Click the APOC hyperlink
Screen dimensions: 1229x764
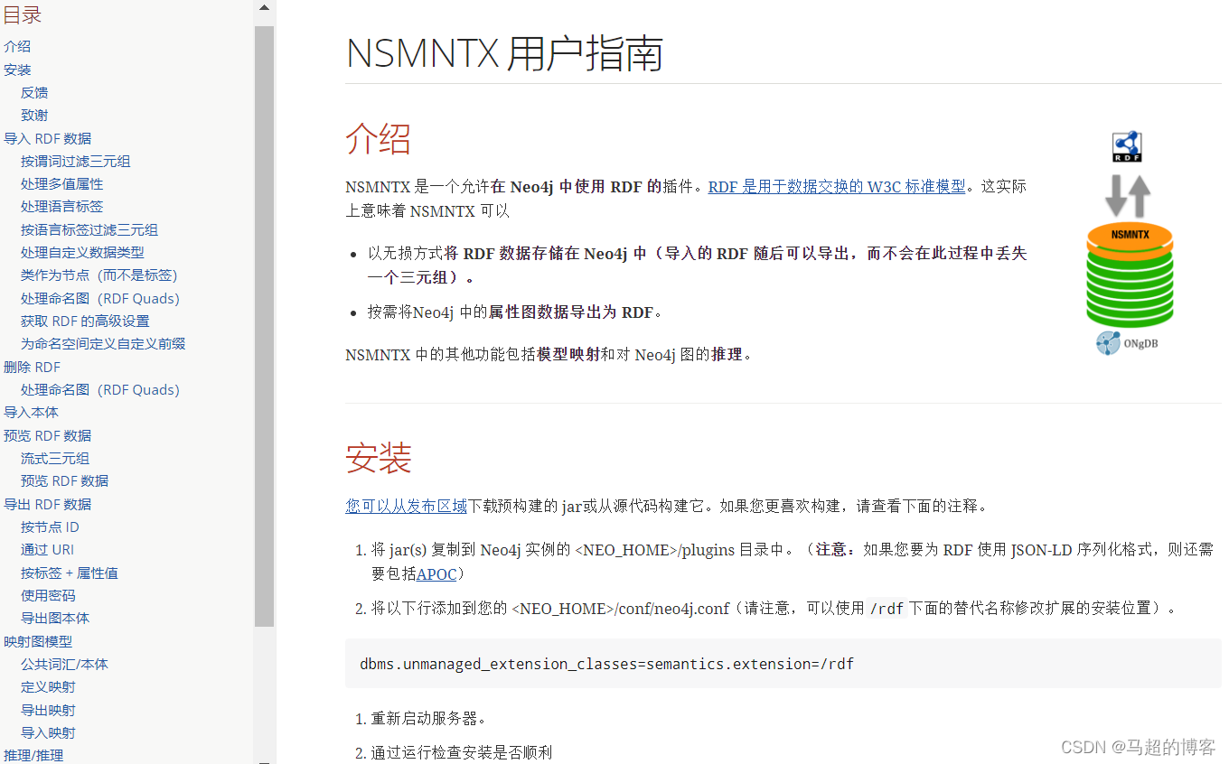[436, 573]
